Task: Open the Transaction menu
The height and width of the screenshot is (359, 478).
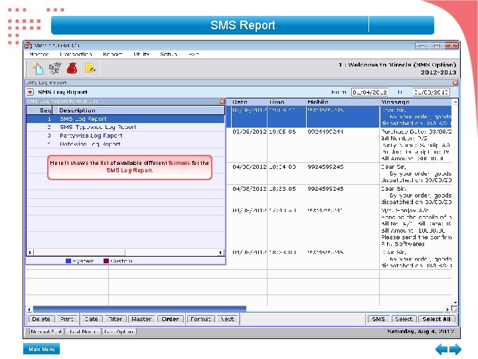Action: coord(76,54)
